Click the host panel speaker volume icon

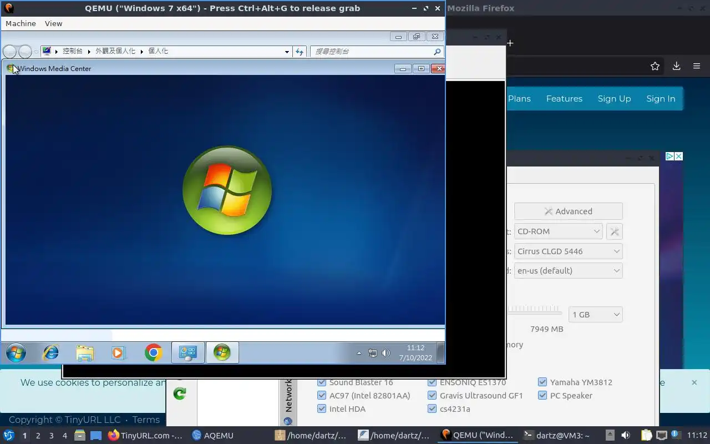(625, 436)
